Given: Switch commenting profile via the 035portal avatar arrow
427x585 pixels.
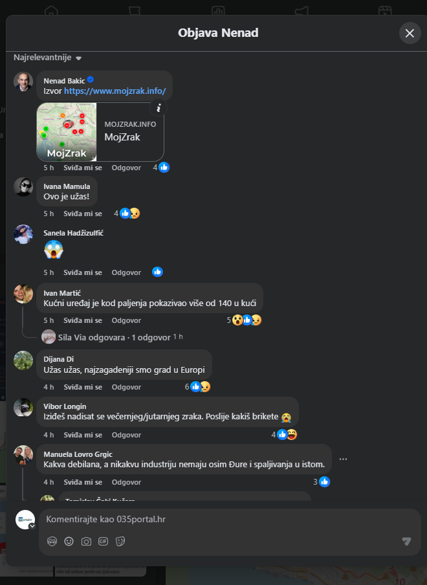Looking at the screenshot, I should [x=32, y=526].
